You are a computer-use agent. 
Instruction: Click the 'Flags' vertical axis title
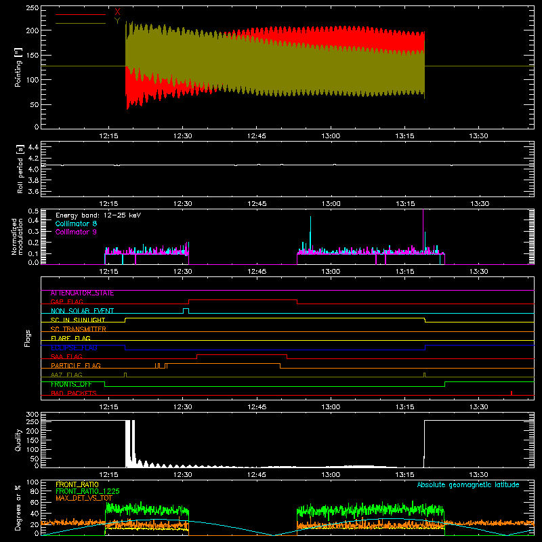28,338
